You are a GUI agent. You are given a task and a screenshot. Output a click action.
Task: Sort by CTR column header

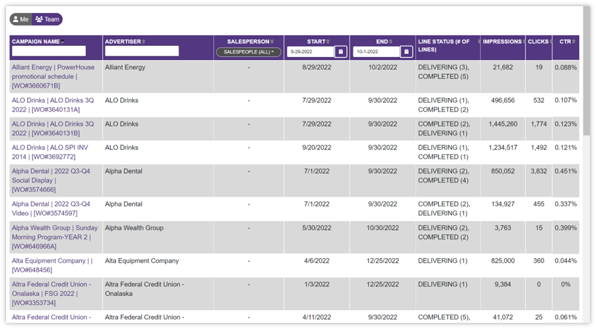coord(567,42)
